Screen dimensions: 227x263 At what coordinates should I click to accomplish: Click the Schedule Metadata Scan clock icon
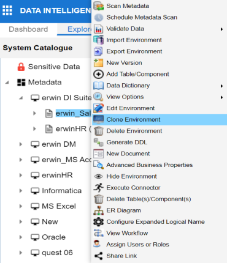click(x=99, y=18)
